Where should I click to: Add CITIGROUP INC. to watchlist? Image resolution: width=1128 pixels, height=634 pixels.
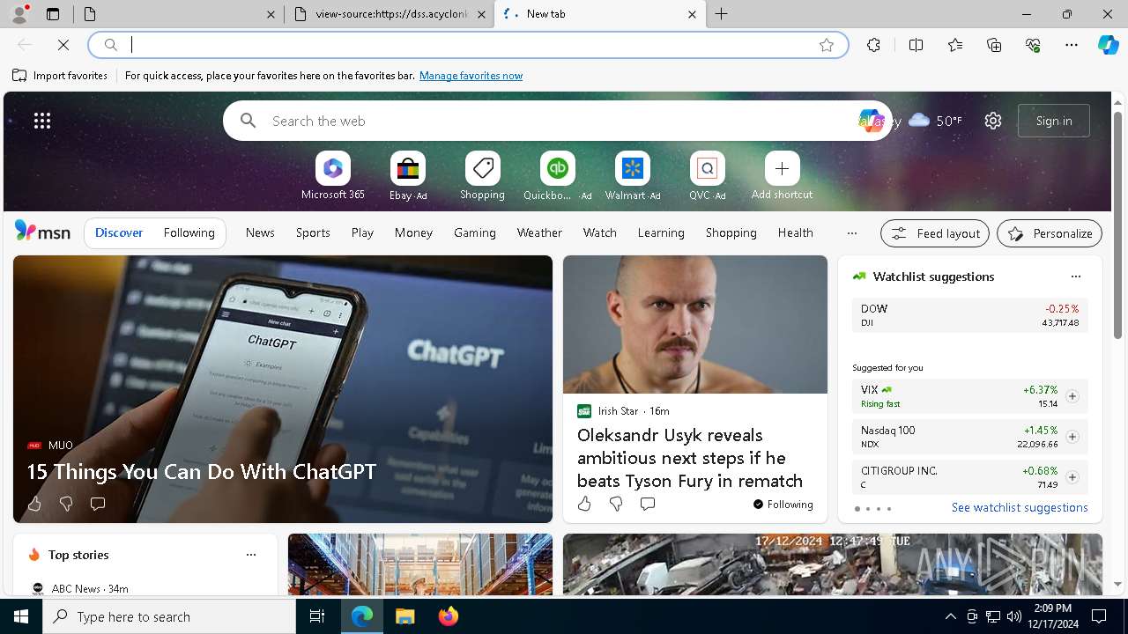[1072, 477]
